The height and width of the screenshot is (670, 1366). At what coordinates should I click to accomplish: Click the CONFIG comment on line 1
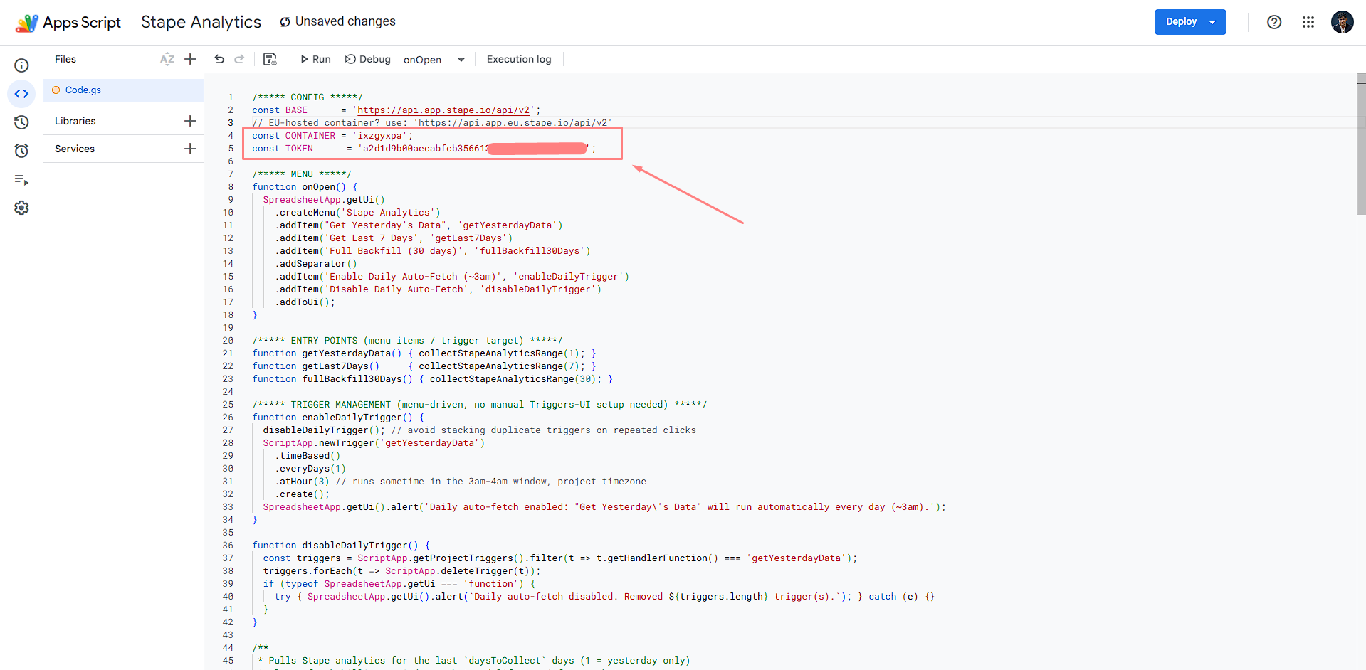click(308, 97)
